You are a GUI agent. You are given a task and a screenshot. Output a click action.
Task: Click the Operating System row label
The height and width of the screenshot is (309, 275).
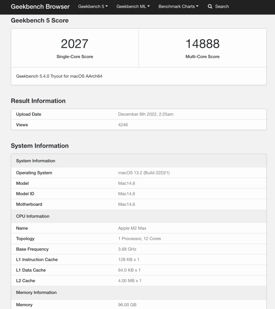34,173
